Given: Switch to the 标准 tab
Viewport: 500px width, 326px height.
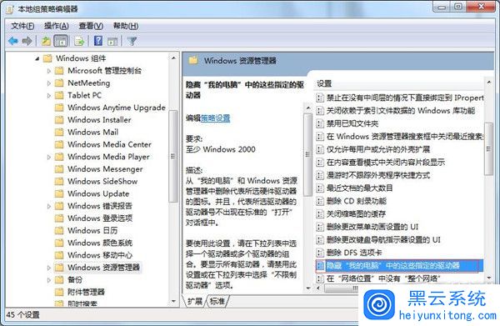Looking at the screenshot, I should pyautogui.click(x=217, y=301).
